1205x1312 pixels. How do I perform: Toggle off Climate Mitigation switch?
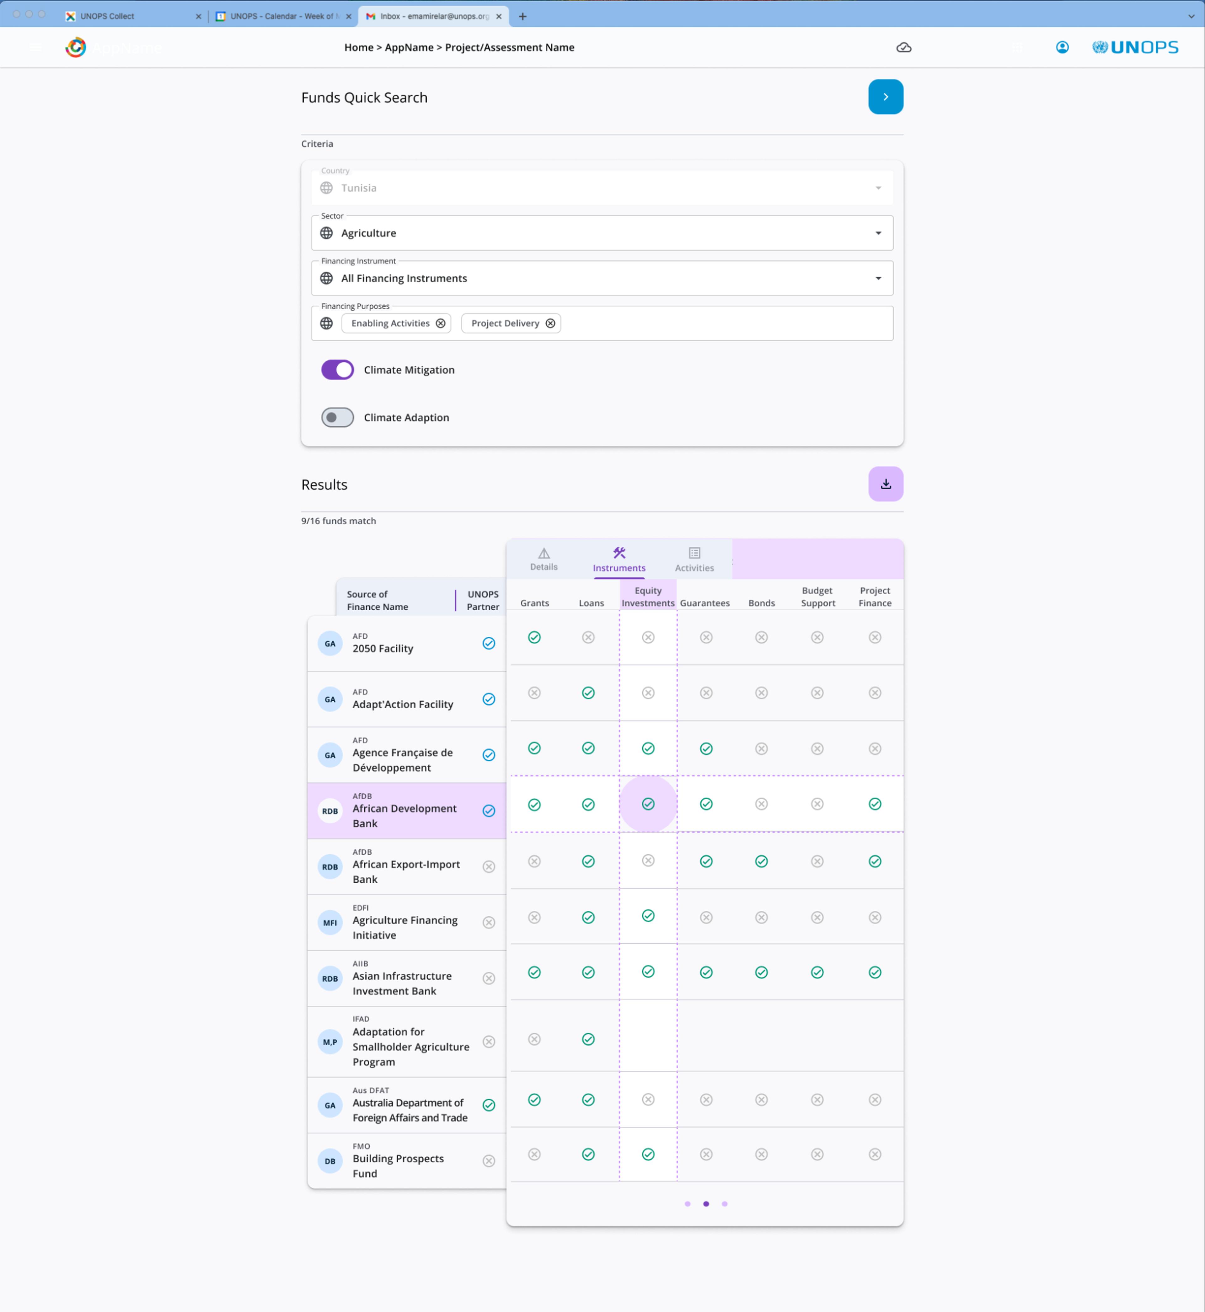tap(337, 370)
